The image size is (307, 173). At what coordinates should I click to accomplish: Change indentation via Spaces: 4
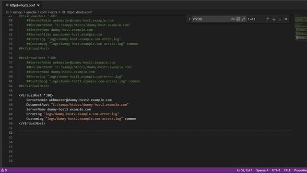[x=262, y=170]
